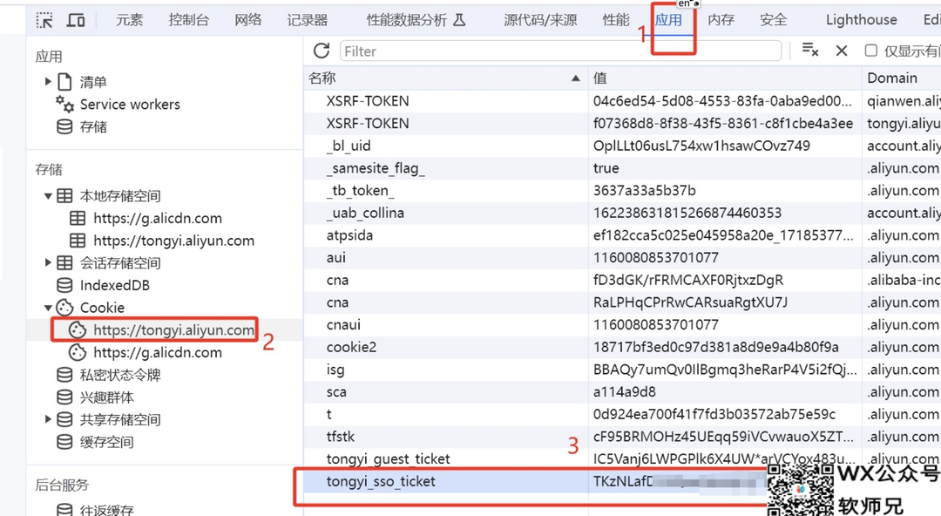Select the cookie2 cookie row
Image resolution: width=941 pixels, height=516 pixels.
[622, 347]
